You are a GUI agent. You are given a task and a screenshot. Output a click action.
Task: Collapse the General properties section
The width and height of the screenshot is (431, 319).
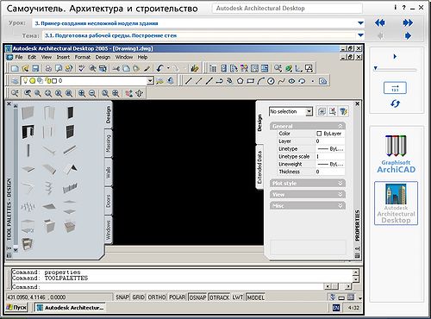[x=340, y=126]
